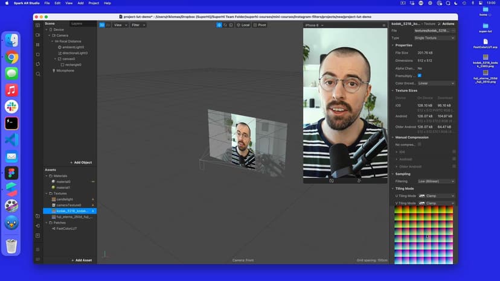Click the Add Asset button
The width and height of the screenshot is (500, 281).
pyautogui.click(x=82, y=260)
